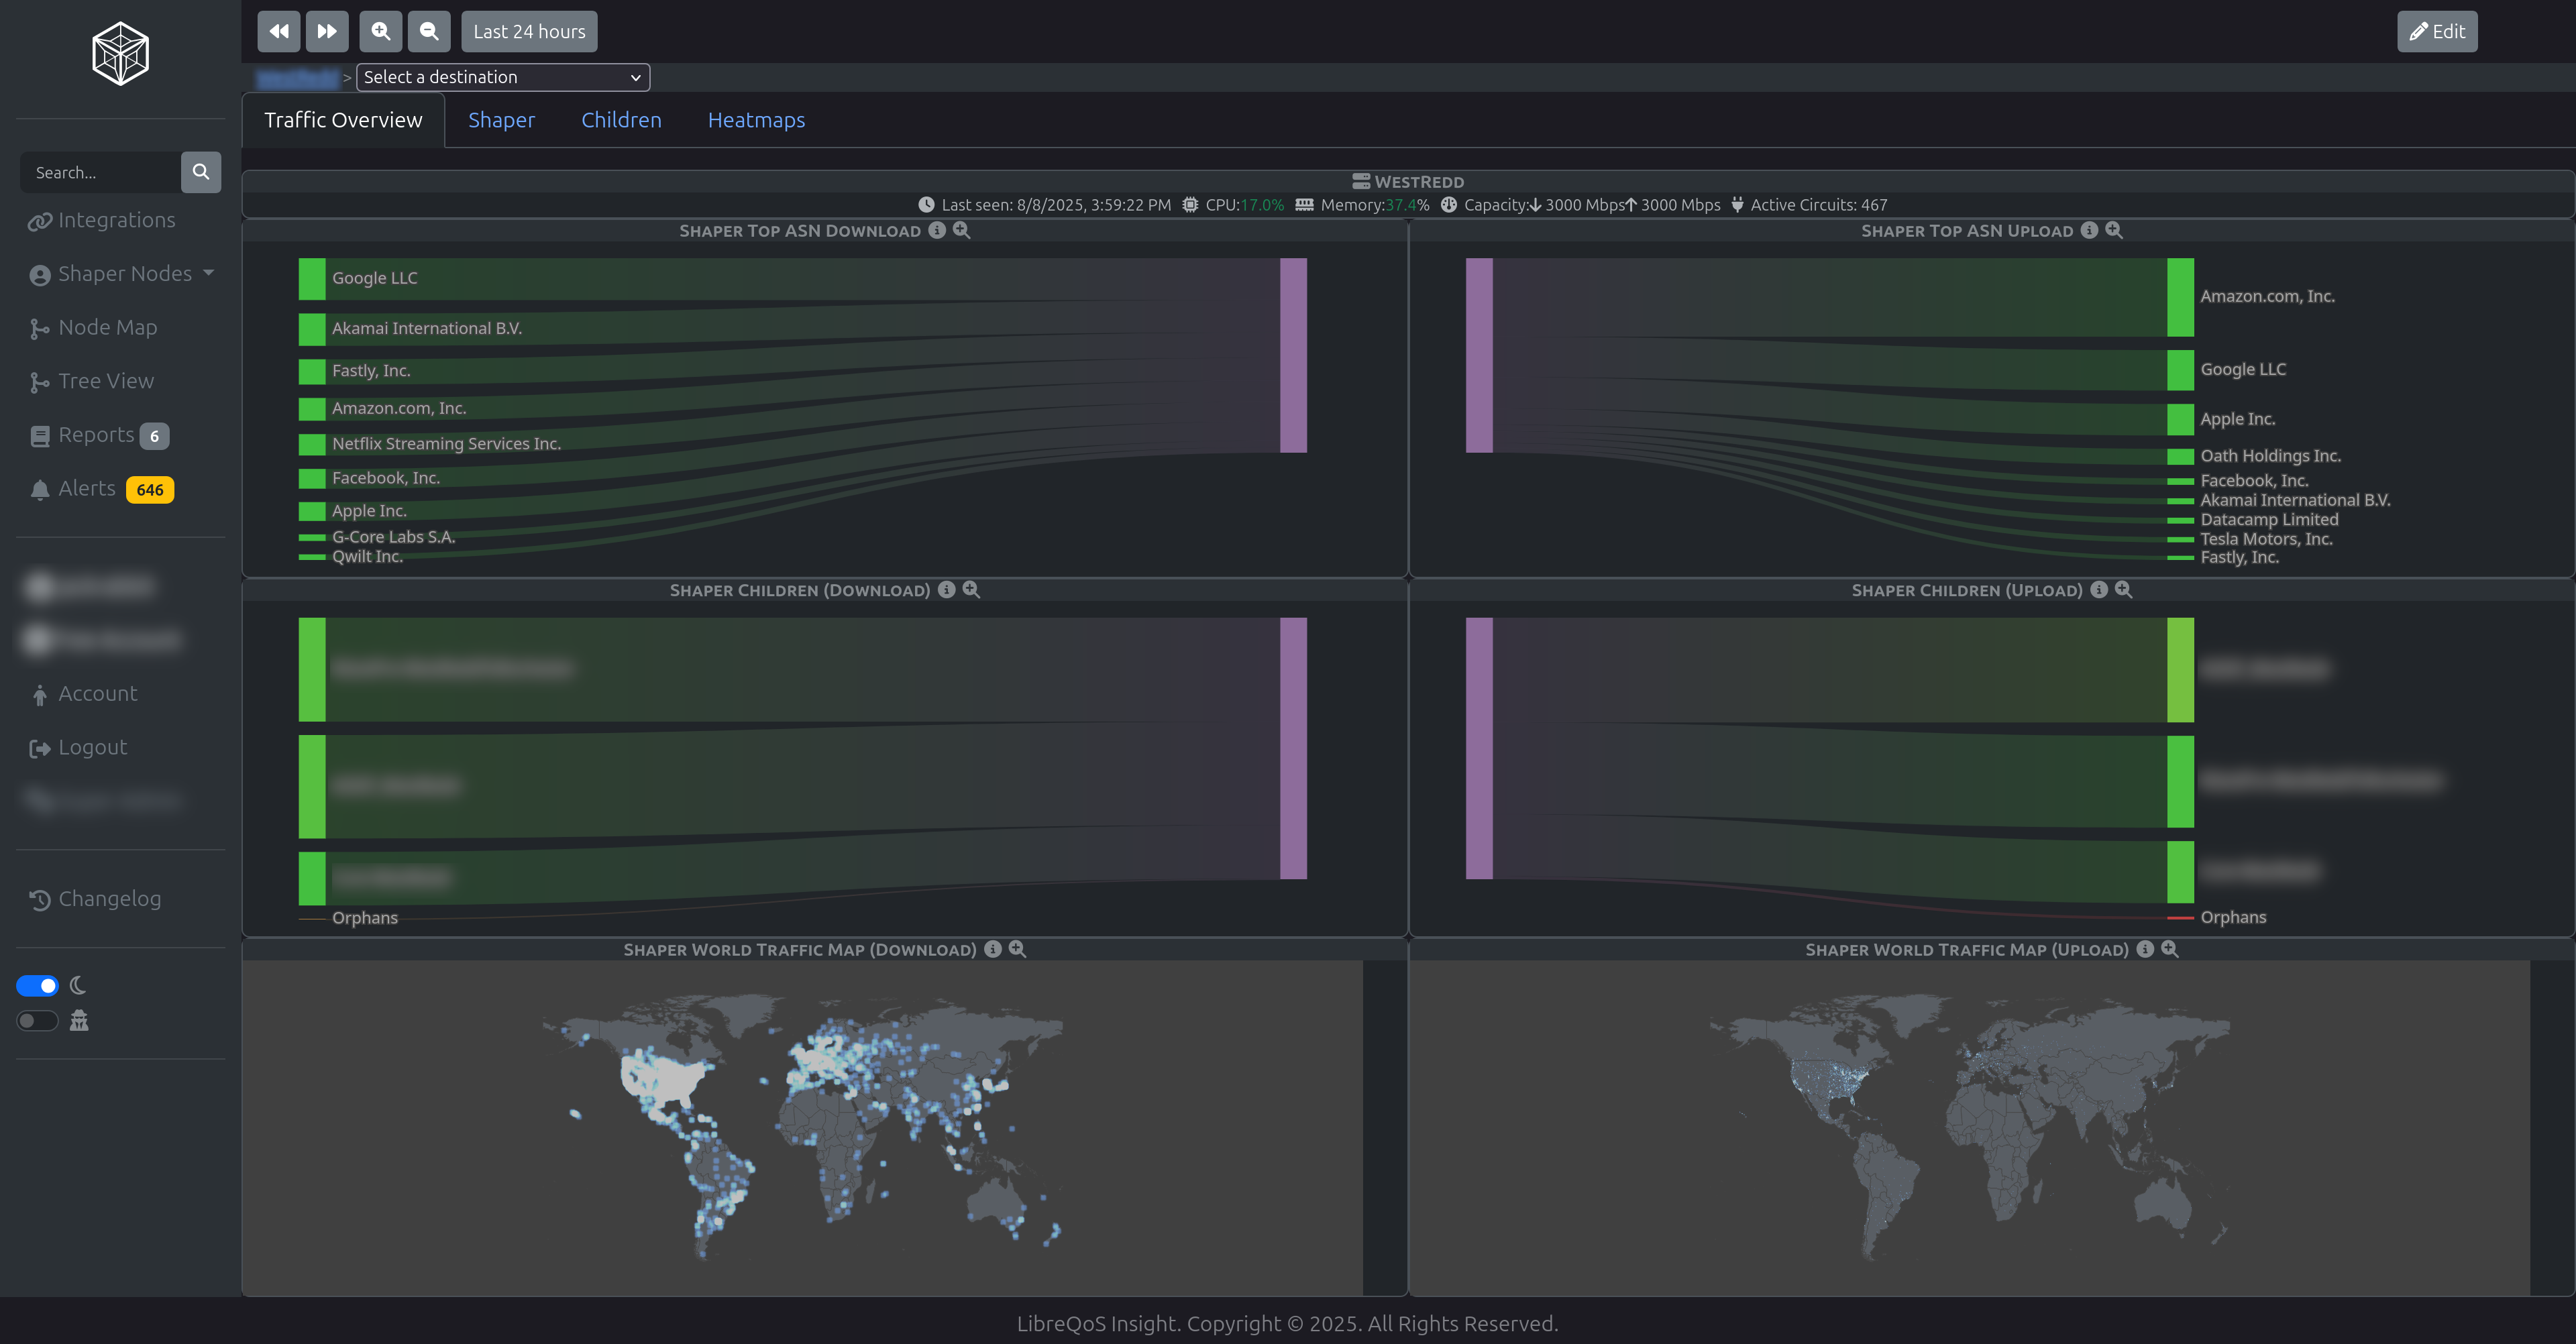2576x1344 pixels.
Task: Click magnifier icon on Shaper Children (Upload)
Action: point(2124,590)
